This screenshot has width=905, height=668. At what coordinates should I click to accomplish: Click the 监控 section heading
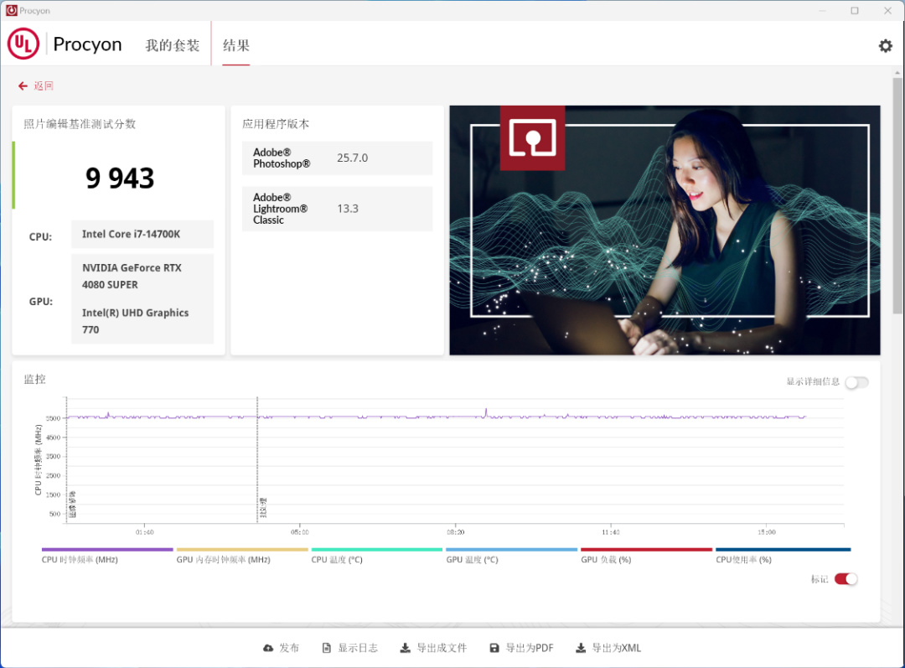click(34, 380)
